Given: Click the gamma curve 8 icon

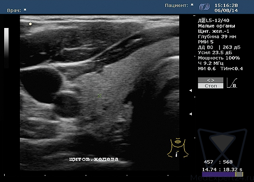Looking at the screenshot, I should click(x=232, y=83).
